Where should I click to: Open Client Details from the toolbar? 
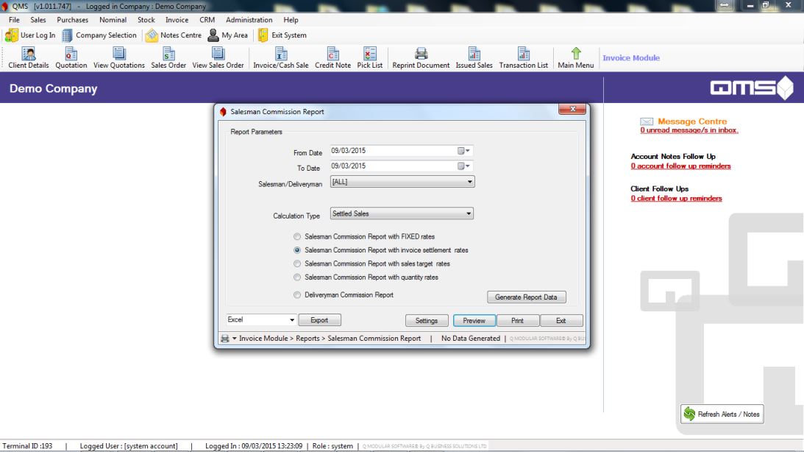pyautogui.click(x=29, y=58)
